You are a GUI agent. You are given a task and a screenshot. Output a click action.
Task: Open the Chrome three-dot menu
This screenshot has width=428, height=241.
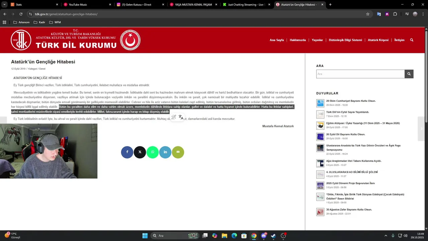pyautogui.click(x=423, y=14)
